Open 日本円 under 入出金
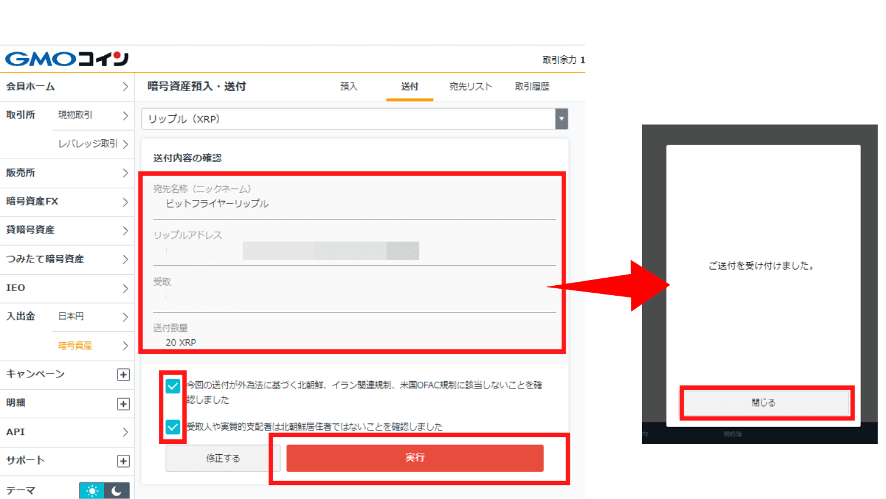 (x=71, y=317)
